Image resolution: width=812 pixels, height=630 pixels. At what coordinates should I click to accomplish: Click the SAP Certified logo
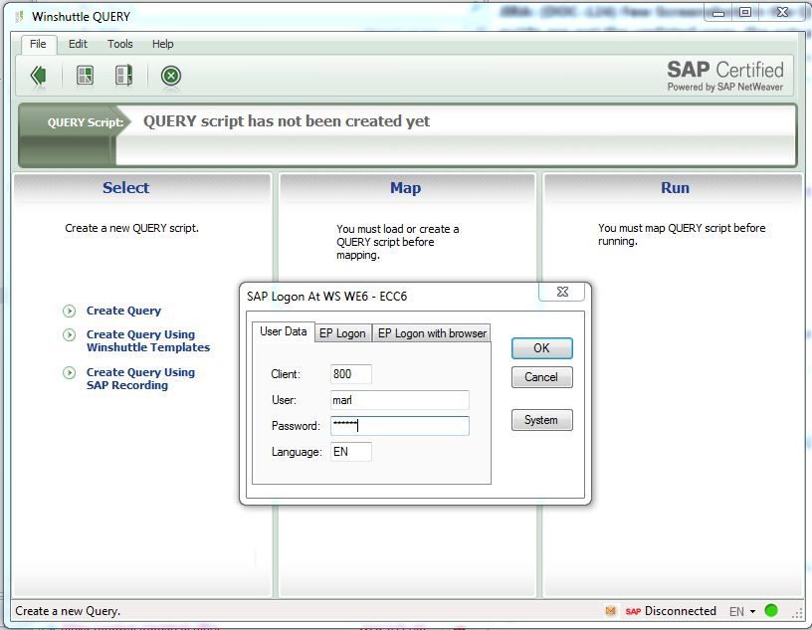pos(725,76)
